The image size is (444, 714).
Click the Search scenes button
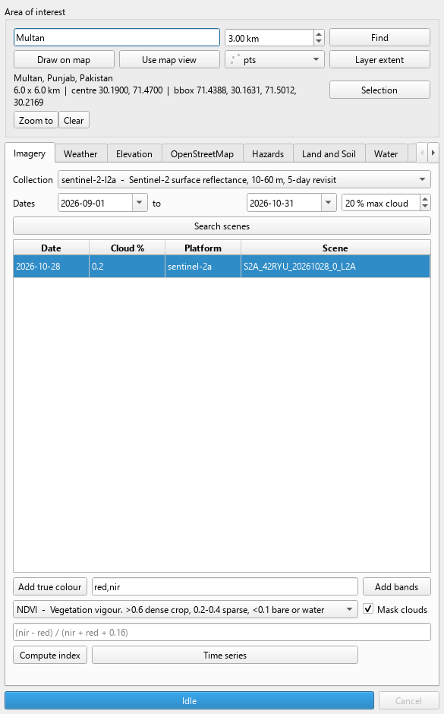point(222,226)
